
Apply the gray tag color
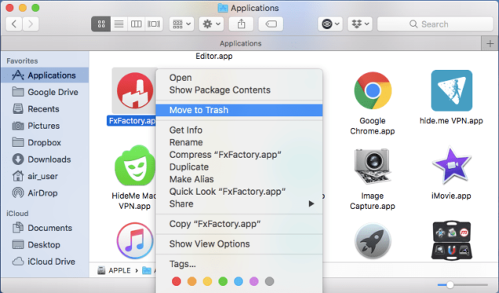pos(270,281)
